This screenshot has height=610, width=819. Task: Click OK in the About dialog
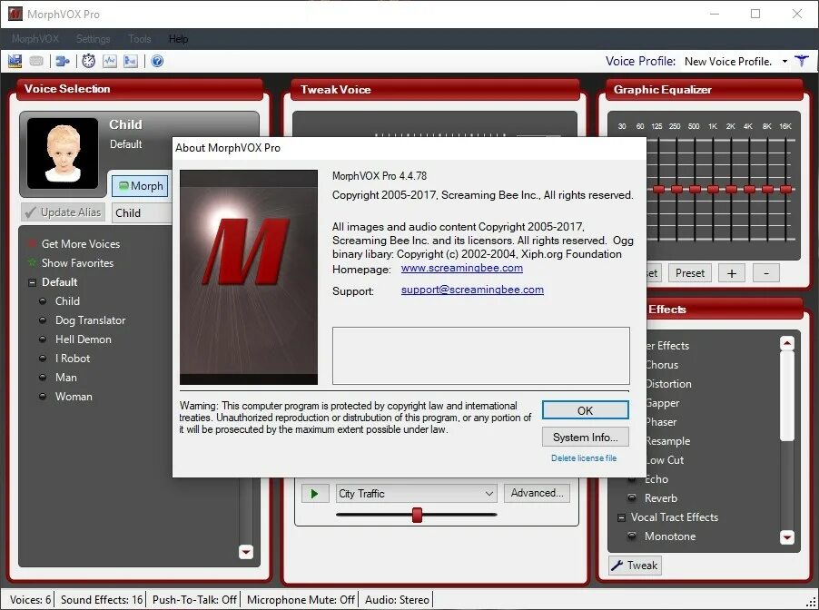(585, 410)
